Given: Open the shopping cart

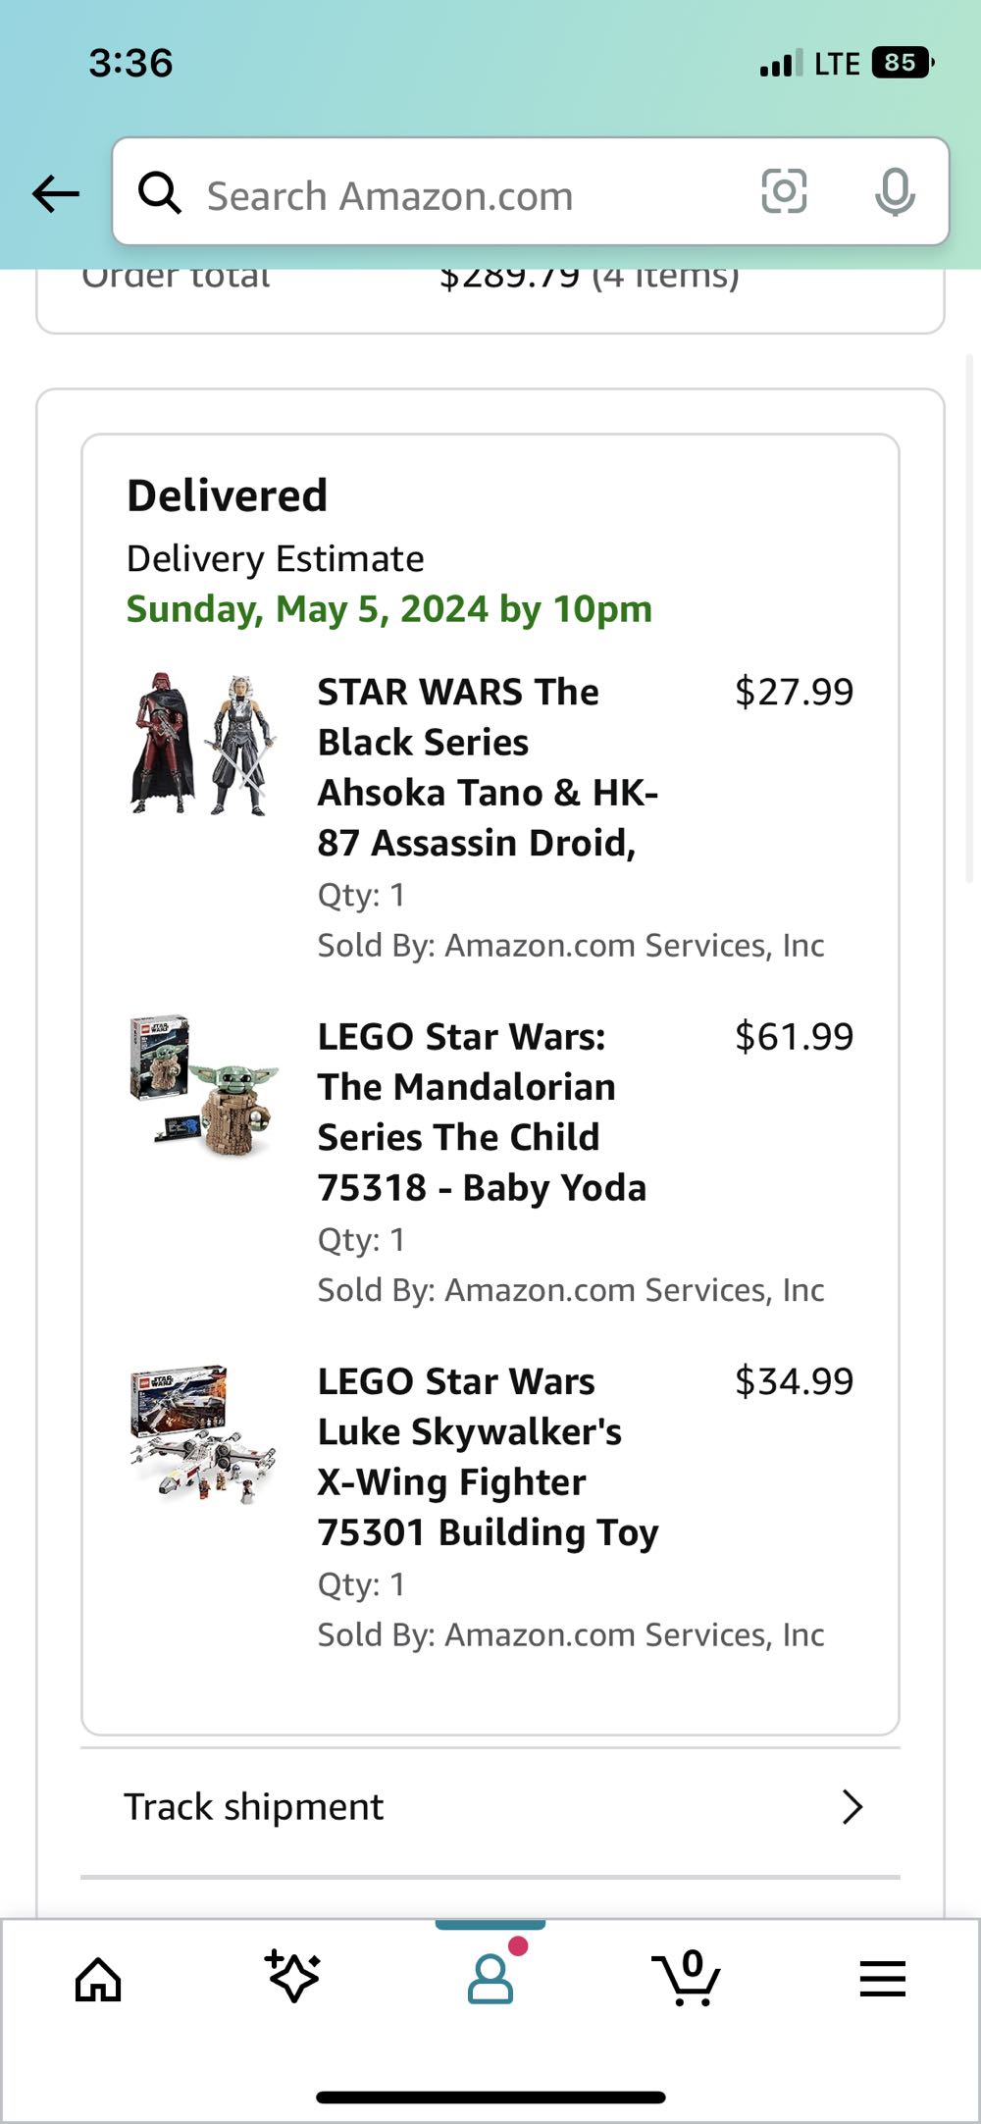Looking at the screenshot, I should pos(688,1979).
